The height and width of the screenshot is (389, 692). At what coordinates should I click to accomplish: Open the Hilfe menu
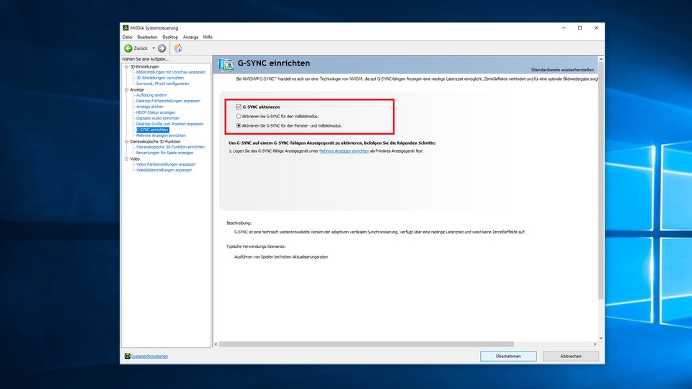point(208,37)
